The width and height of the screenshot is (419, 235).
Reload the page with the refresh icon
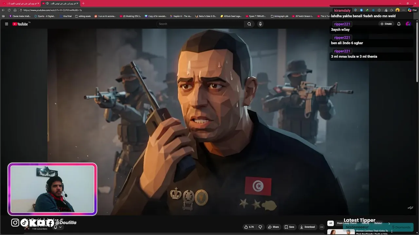coord(9,10)
